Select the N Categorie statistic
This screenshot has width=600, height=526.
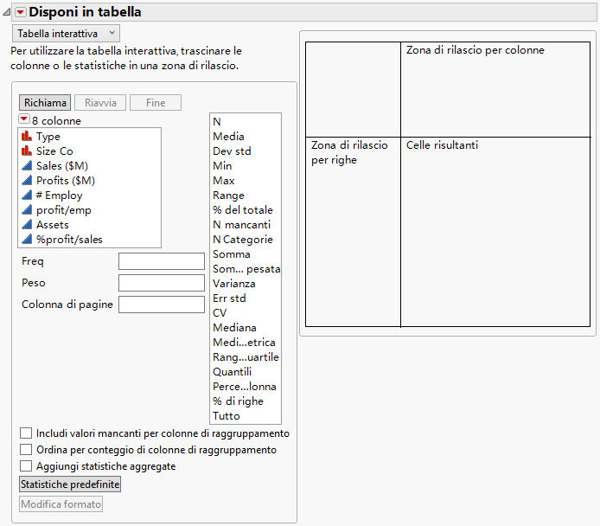243,240
